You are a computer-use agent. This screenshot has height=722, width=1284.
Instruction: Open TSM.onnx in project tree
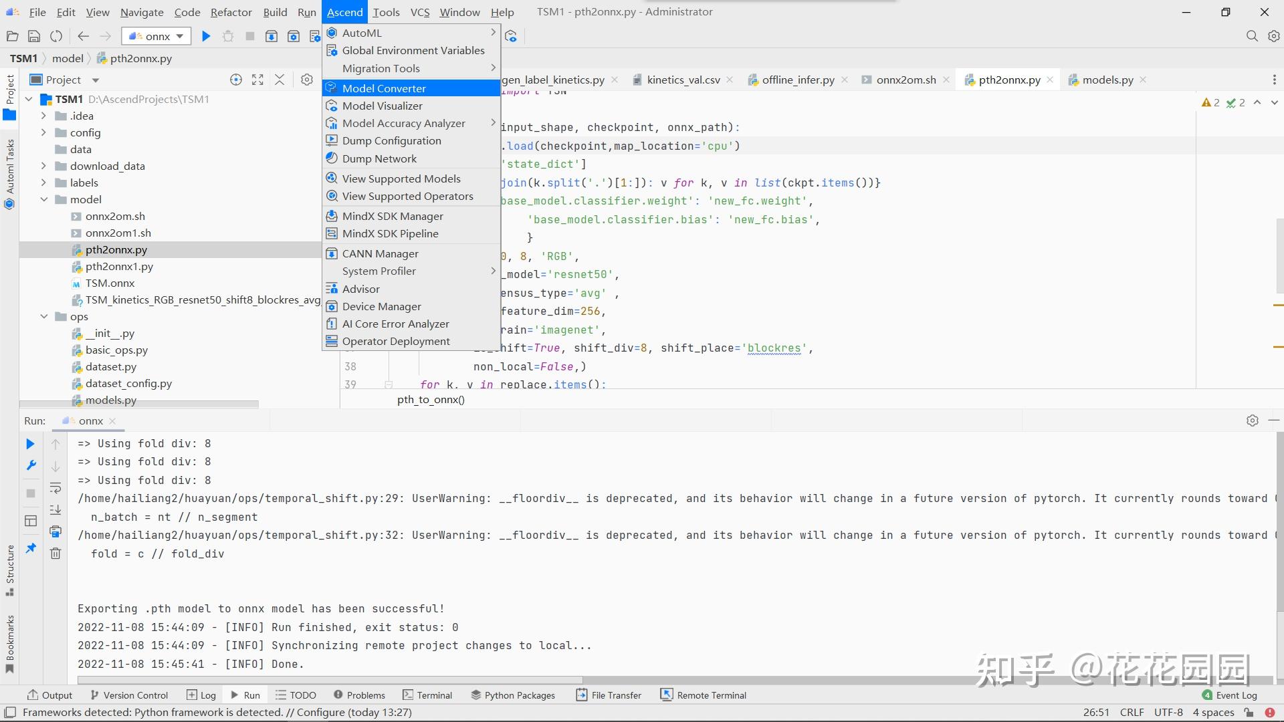click(x=110, y=283)
